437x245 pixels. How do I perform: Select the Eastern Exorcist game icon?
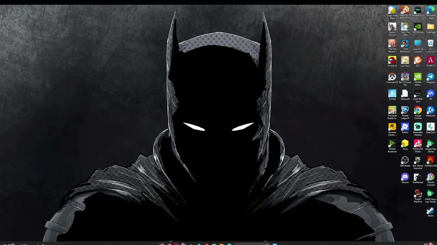[x=392, y=27]
